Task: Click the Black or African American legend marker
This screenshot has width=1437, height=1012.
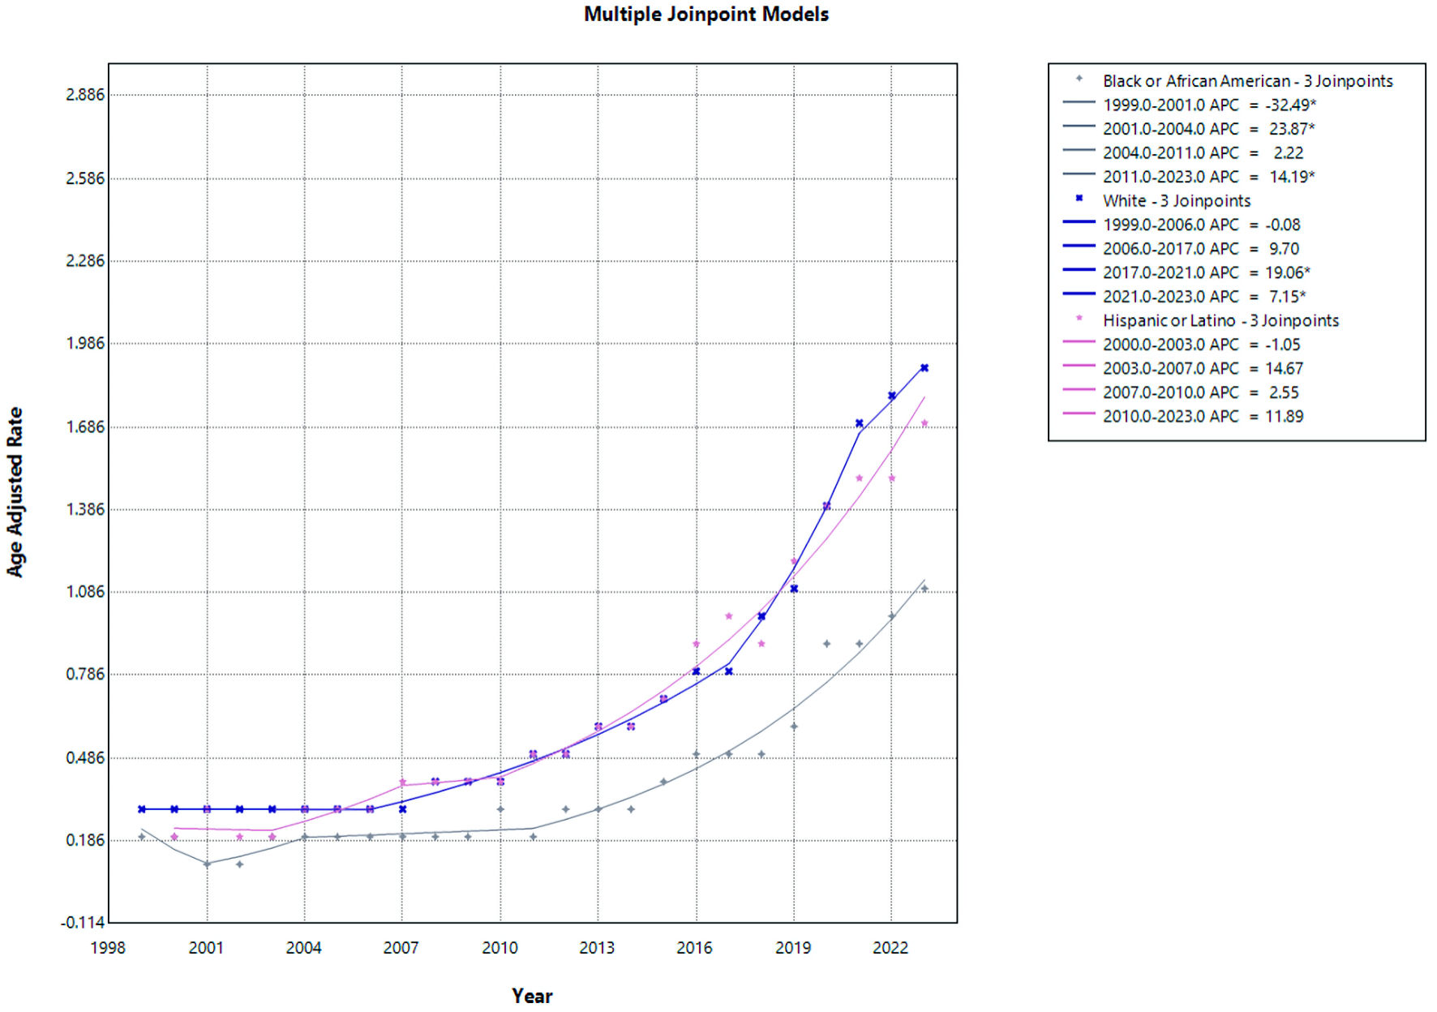Action: tap(1079, 79)
